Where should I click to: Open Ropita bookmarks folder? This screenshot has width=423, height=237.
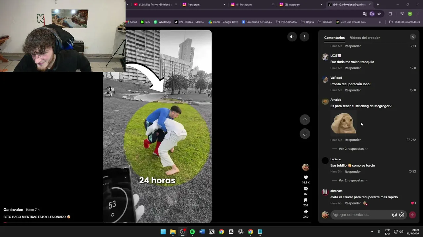point(307,22)
